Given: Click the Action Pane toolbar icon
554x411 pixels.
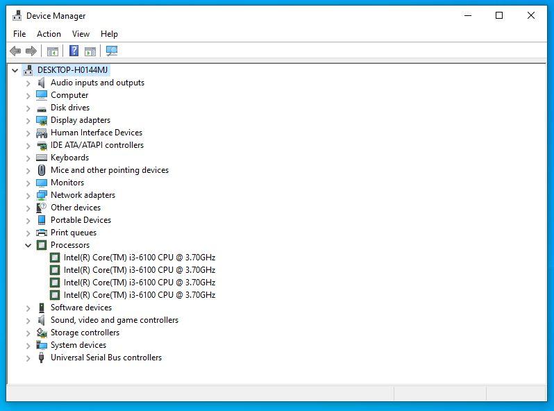Looking at the screenshot, I should 90,51.
